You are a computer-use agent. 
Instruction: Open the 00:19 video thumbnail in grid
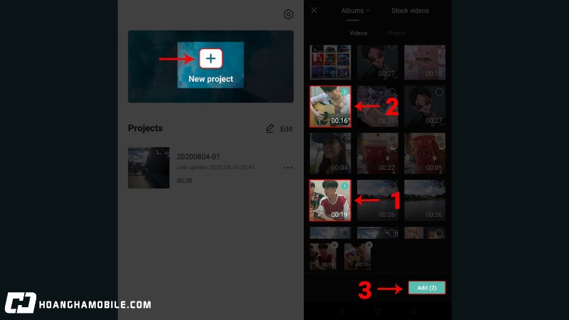pos(330,201)
